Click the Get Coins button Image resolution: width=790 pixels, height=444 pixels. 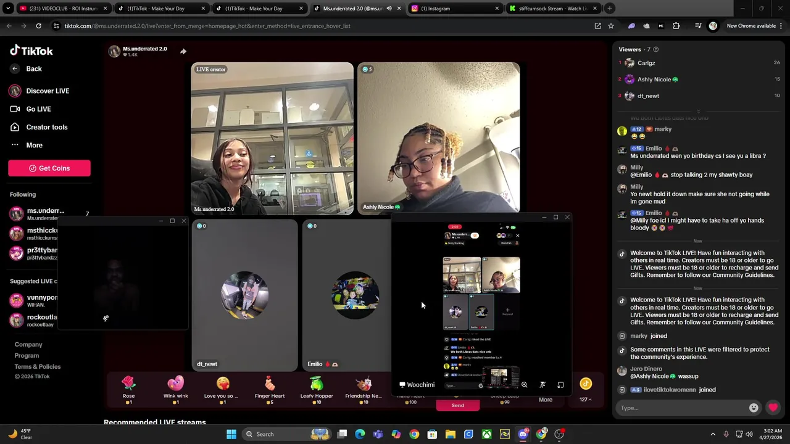pos(49,168)
